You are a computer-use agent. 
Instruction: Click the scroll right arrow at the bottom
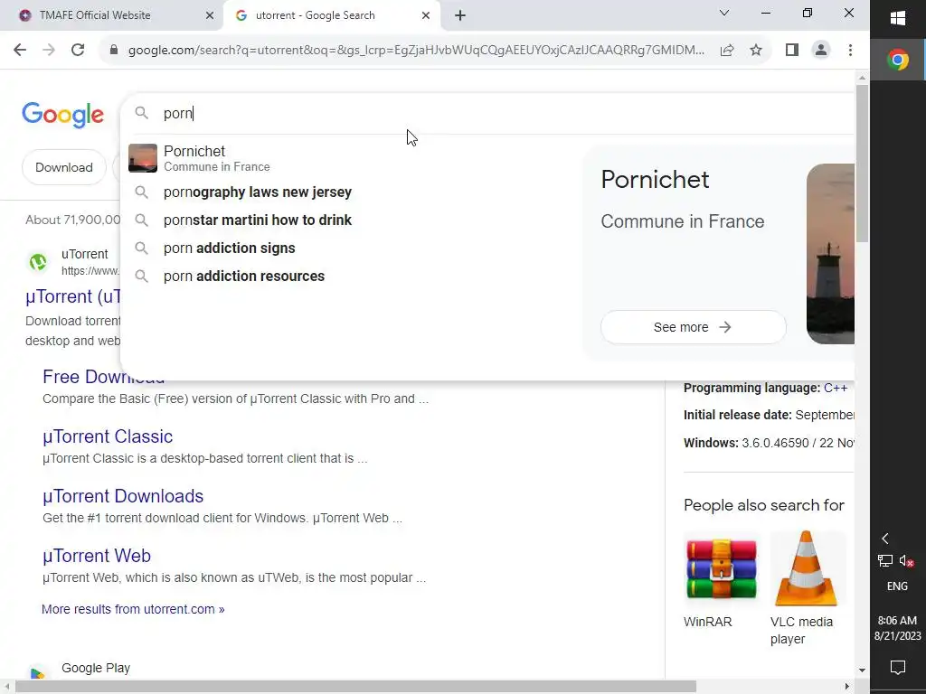tap(846, 687)
